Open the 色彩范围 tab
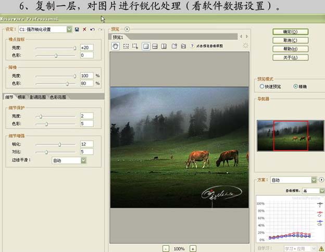 tap(58, 97)
